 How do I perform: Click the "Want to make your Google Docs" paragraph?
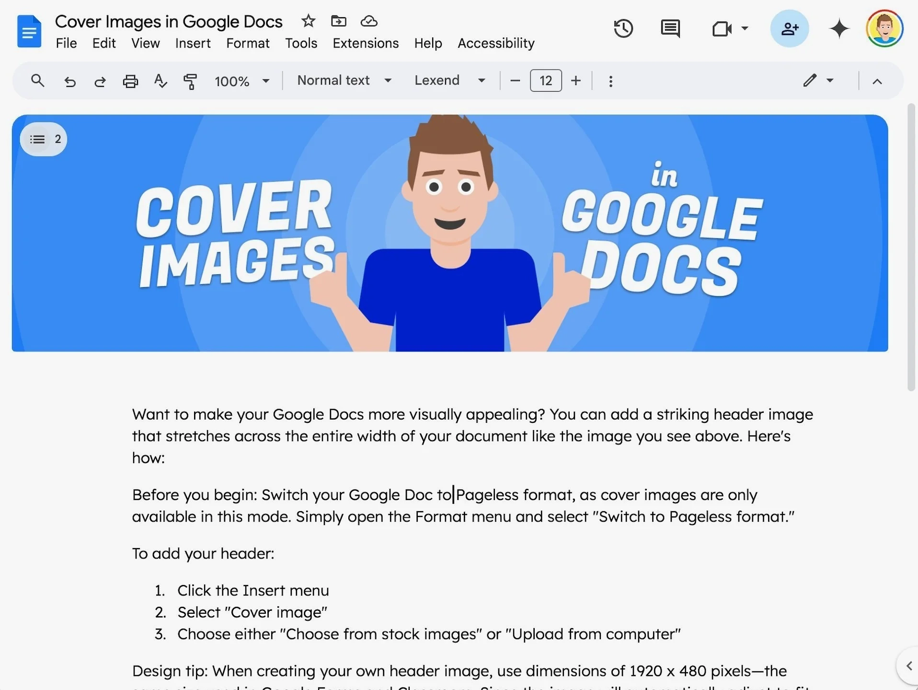click(x=472, y=436)
